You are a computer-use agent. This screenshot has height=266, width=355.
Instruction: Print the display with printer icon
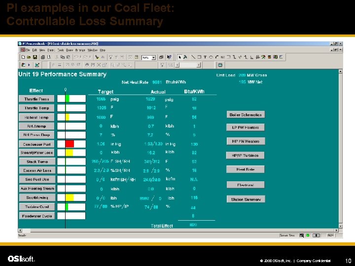(x=43, y=57)
